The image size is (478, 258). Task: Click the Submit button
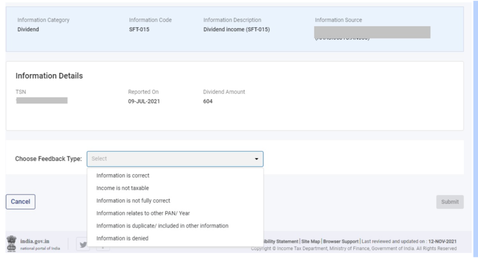(449, 201)
